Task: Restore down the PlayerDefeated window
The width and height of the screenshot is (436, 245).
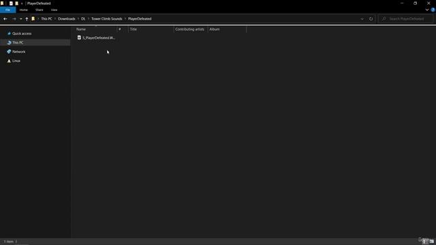Action: click(415, 3)
